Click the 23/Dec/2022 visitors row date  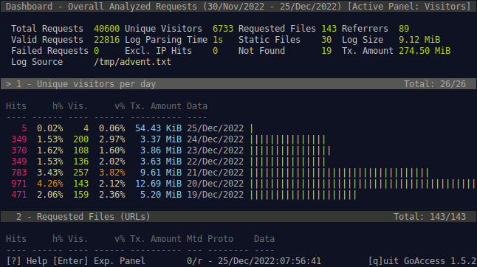point(215,150)
